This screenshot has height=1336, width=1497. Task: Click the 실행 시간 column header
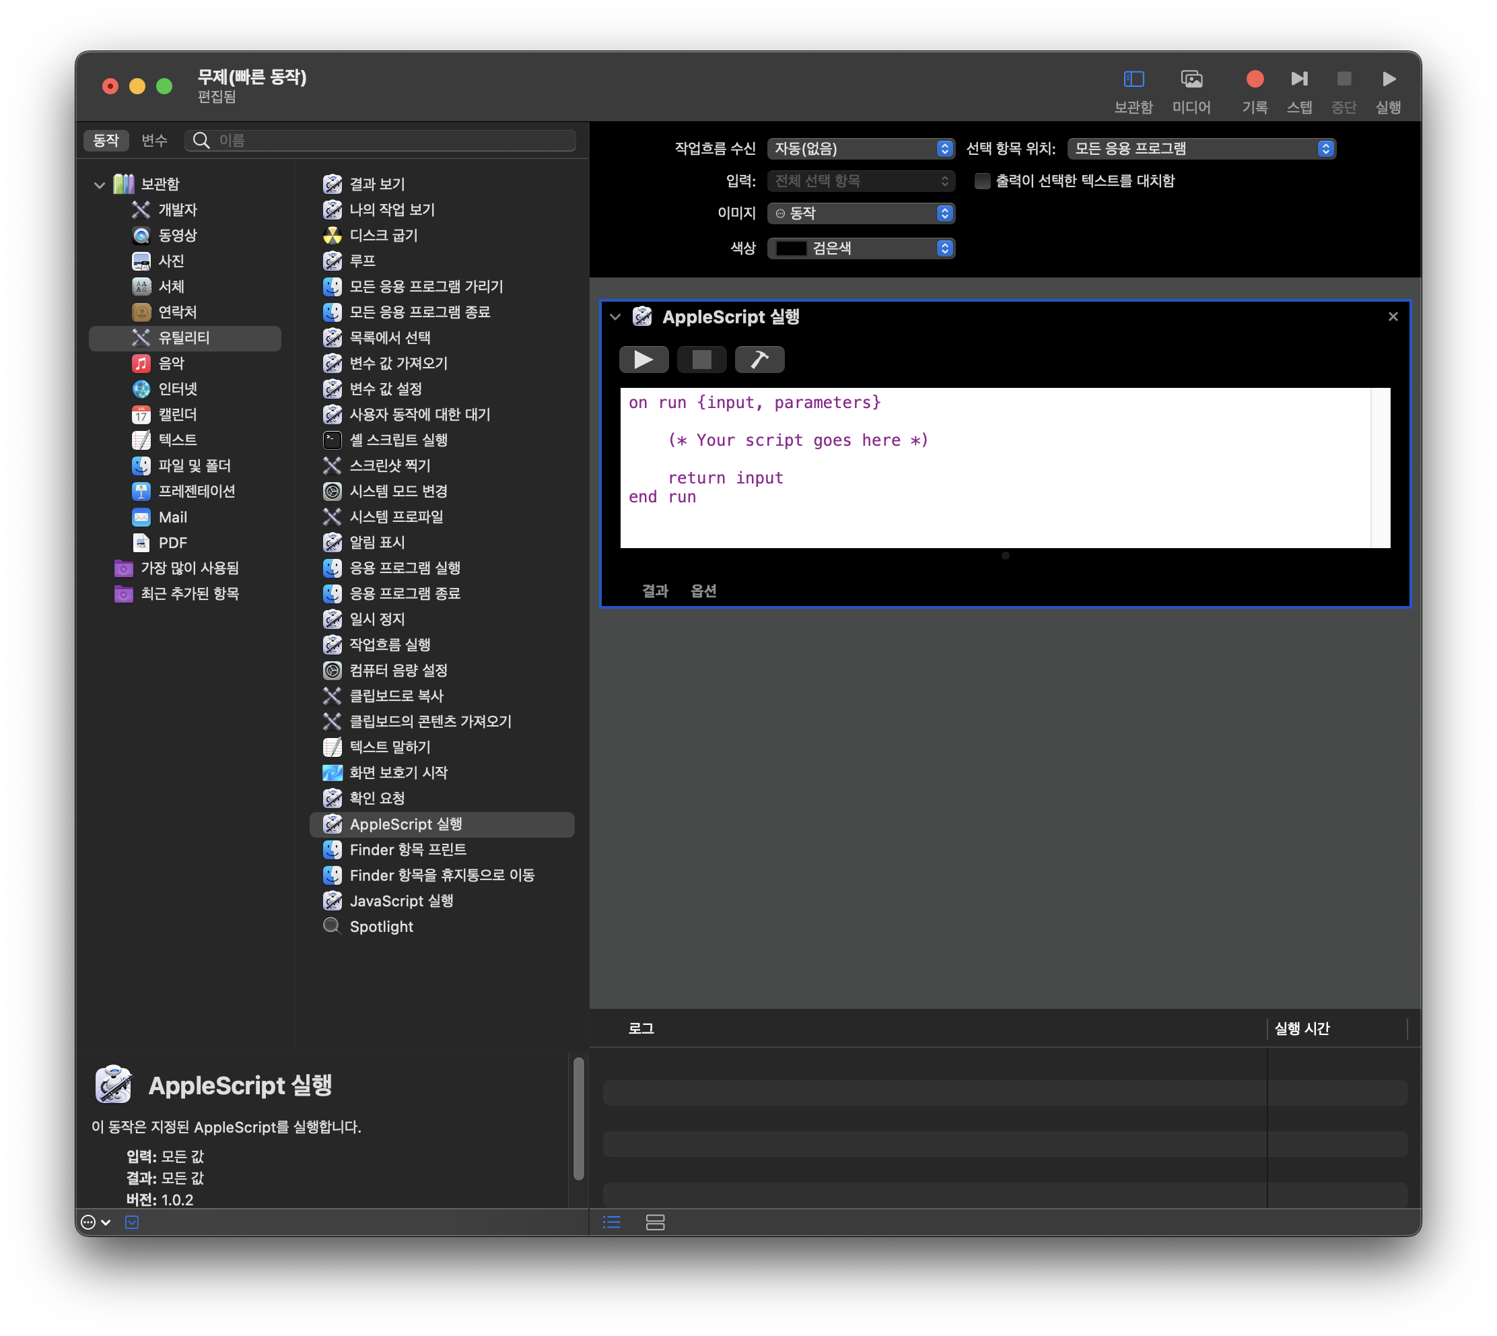pos(1301,1029)
